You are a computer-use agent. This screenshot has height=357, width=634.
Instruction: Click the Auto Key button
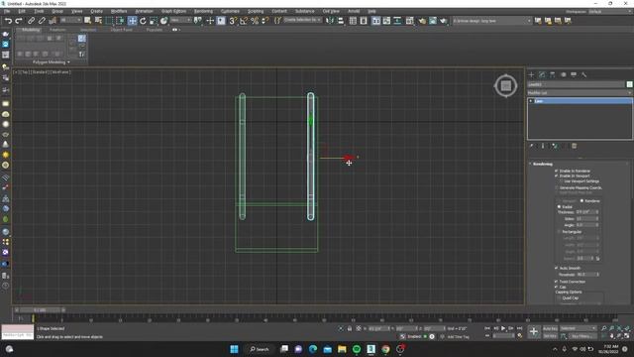pyautogui.click(x=550, y=328)
